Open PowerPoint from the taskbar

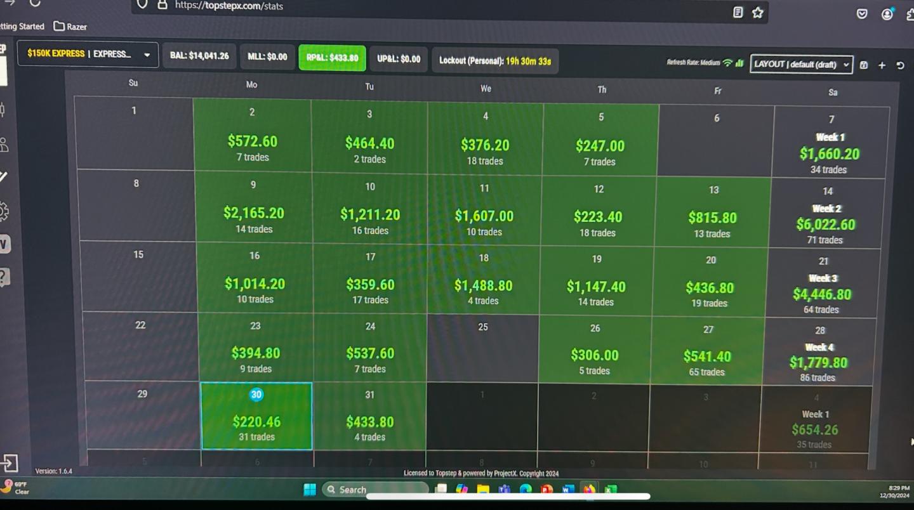(x=546, y=489)
